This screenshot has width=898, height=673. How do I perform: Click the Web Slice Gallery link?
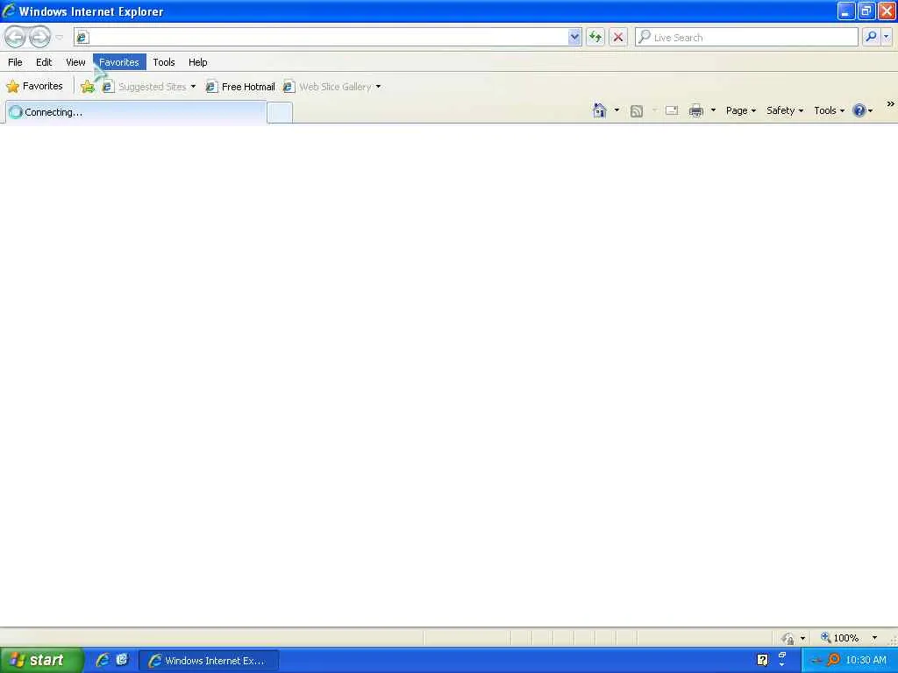point(328,87)
